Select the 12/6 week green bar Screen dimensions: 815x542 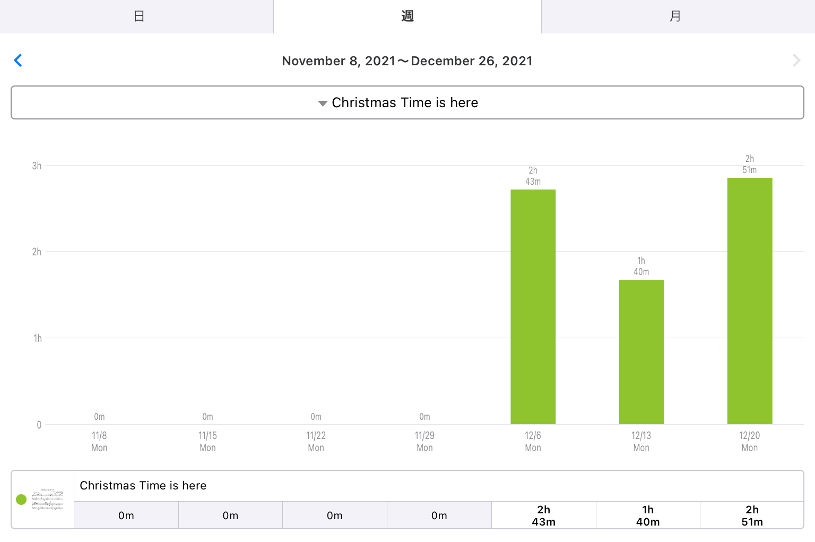(x=533, y=307)
